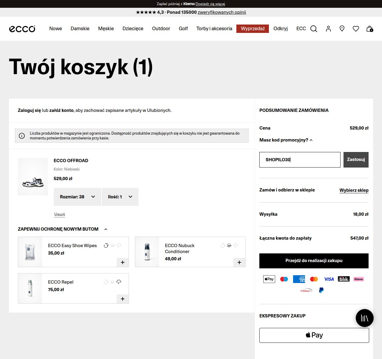Add ECCO Repel with plus button
Viewport: 382px width, 359px height.
123,299
